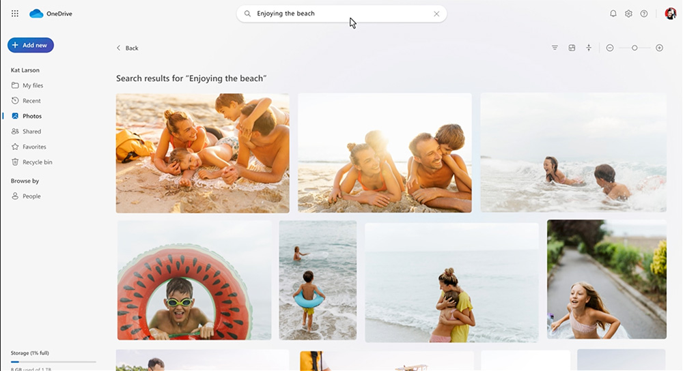Open the app launcher grid icon
This screenshot has height=371, width=683.
[15, 14]
